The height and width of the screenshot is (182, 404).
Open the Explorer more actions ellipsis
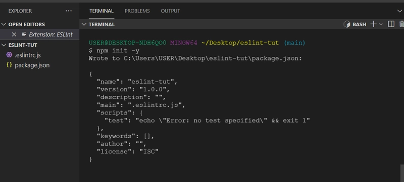click(69, 11)
